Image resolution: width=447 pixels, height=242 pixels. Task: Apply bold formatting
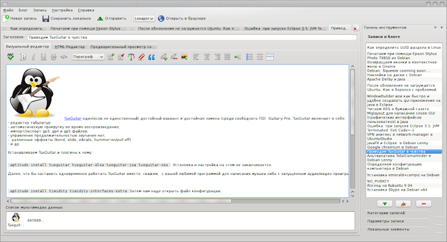tap(23, 56)
